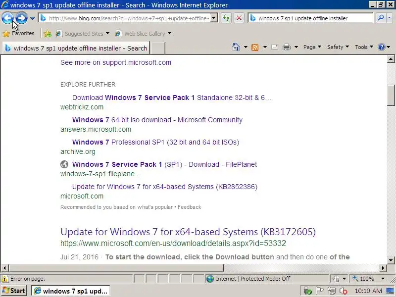The width and height of the screenshot is (396, 297).
Task: Open Windows 7 Service Pack 1 FilePlanet link
Action: [x=164, y=164]
